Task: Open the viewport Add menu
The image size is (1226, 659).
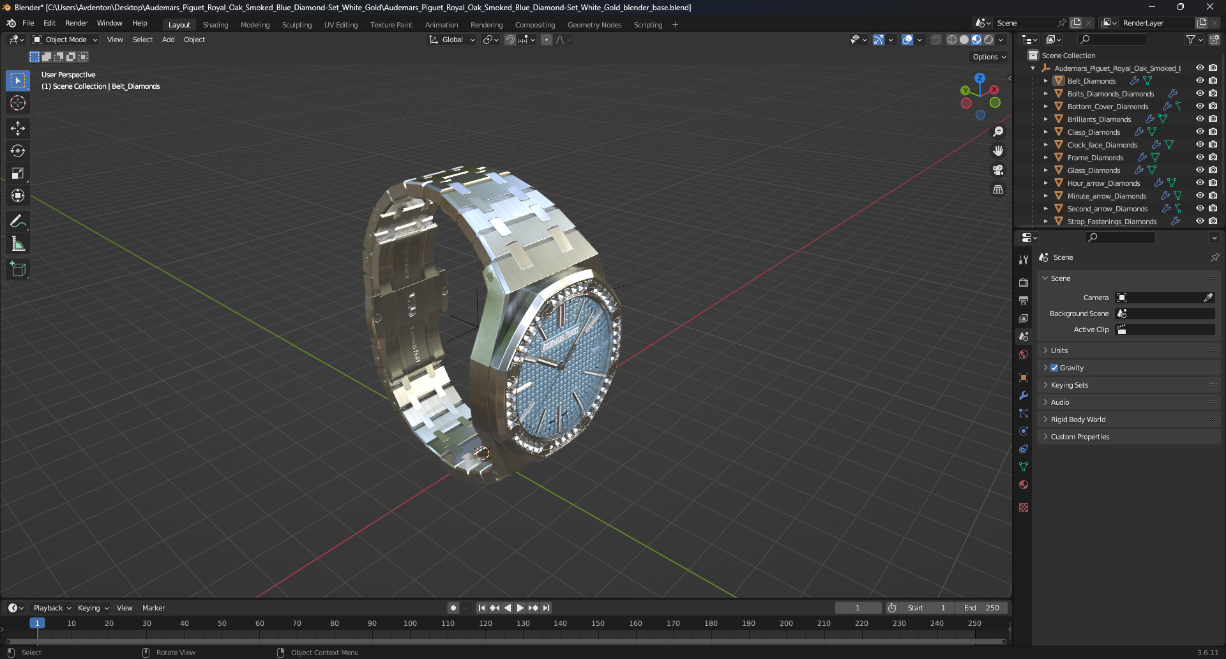Action: pos(168,40)
